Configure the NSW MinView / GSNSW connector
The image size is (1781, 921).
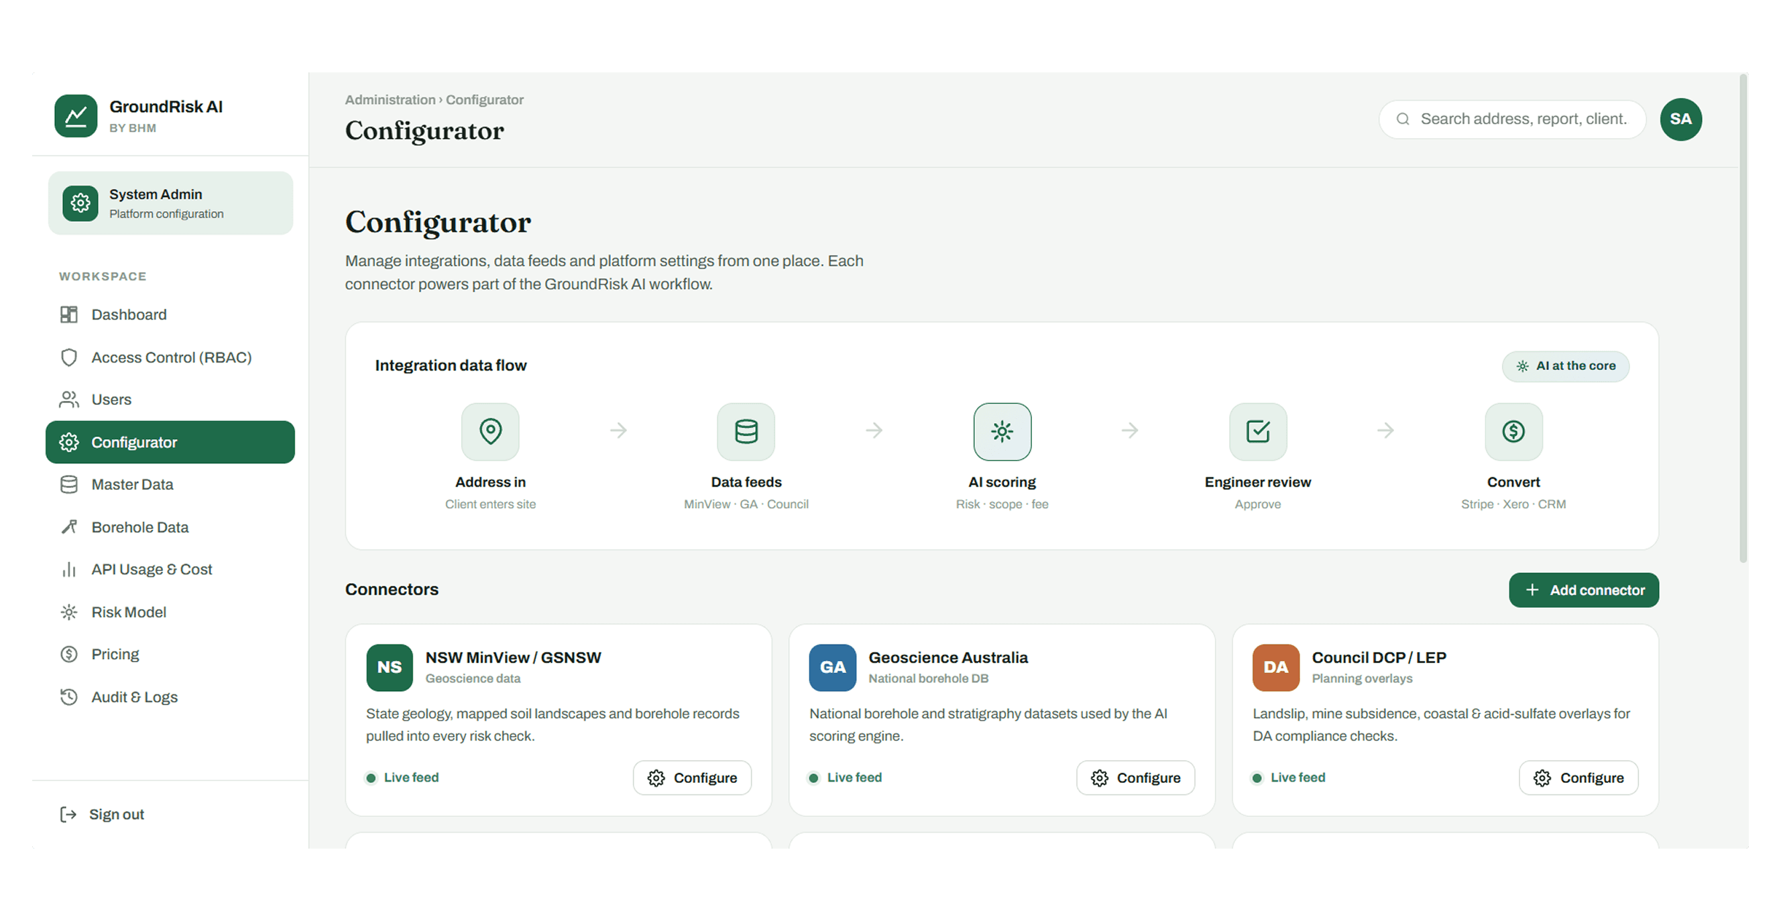tap(692, 778)
